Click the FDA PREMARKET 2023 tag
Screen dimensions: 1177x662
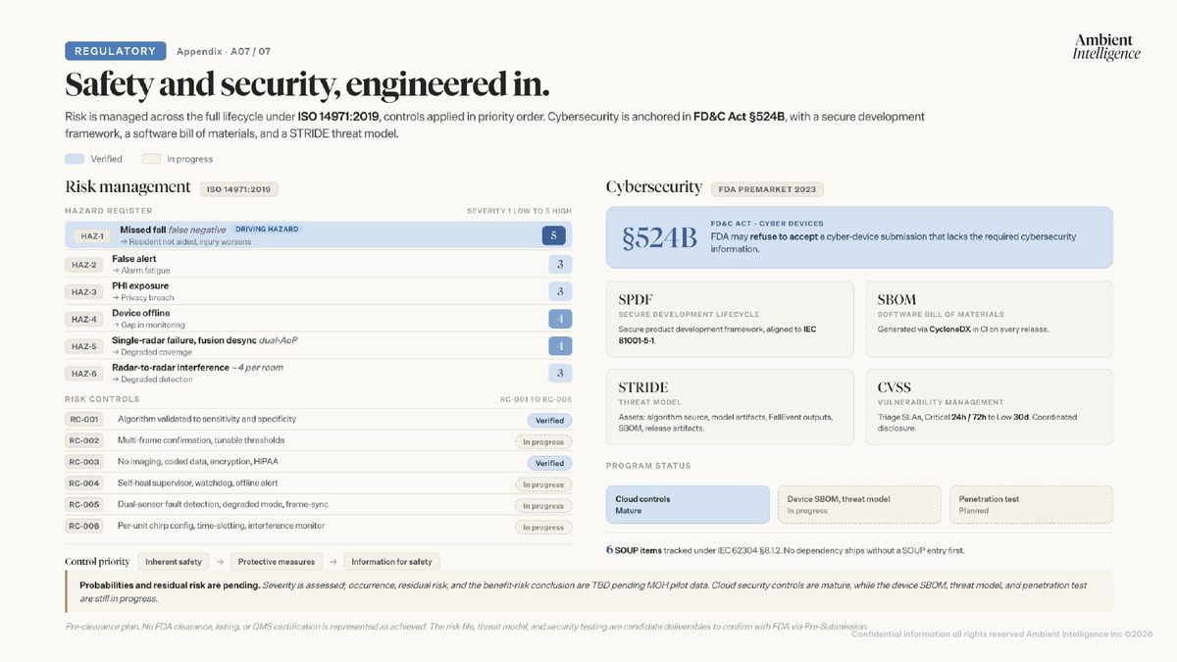(x=768, y=189)
